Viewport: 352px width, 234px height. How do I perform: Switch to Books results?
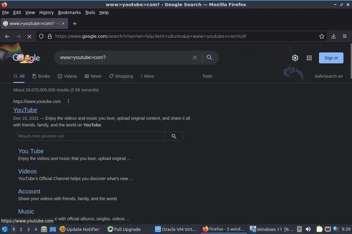[x=41, y=76]
